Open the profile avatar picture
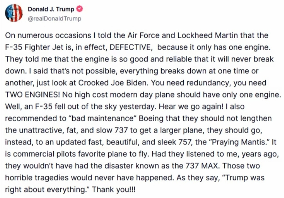Image resolution: width=284 pixels, height=198 pixels. pyautogui.click(x=14, y=13)
